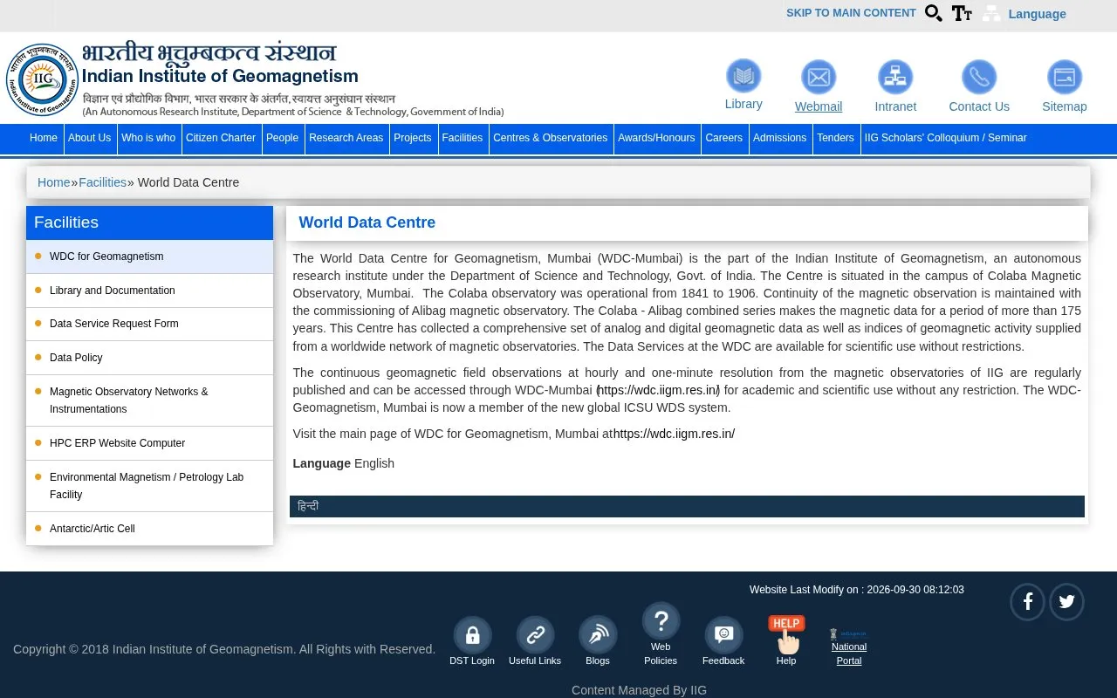
Task: Visit the Twitter page icon
Action: (1066, 602)
